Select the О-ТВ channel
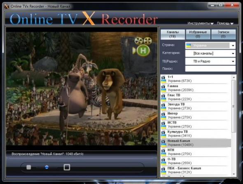Image resolution: width=243 pixels, height=184 pixels. (196, 161)
